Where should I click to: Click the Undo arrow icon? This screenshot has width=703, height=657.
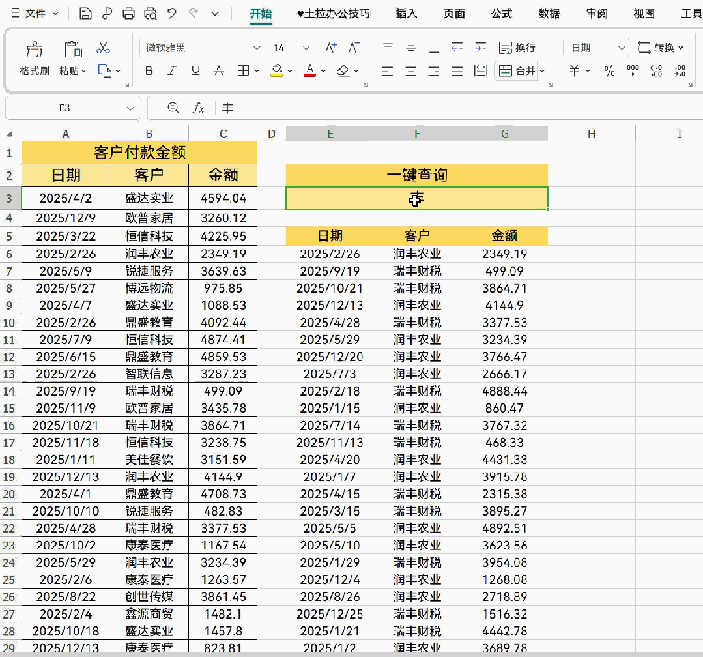(172, 14)
